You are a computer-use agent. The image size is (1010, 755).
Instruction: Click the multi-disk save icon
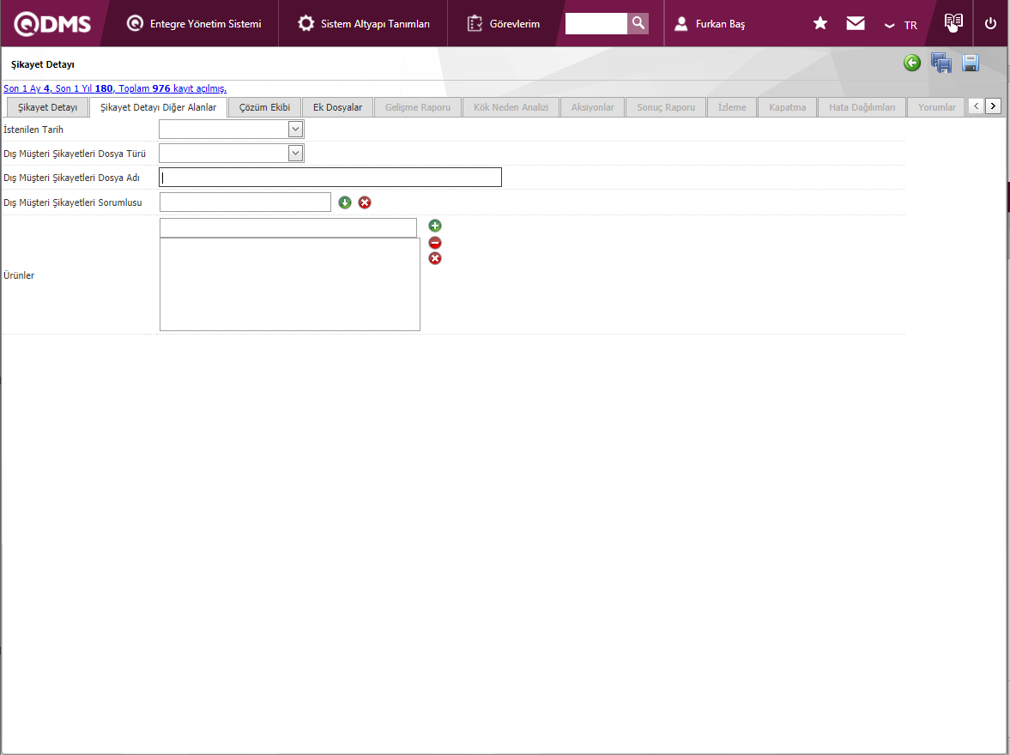(941, 63)
